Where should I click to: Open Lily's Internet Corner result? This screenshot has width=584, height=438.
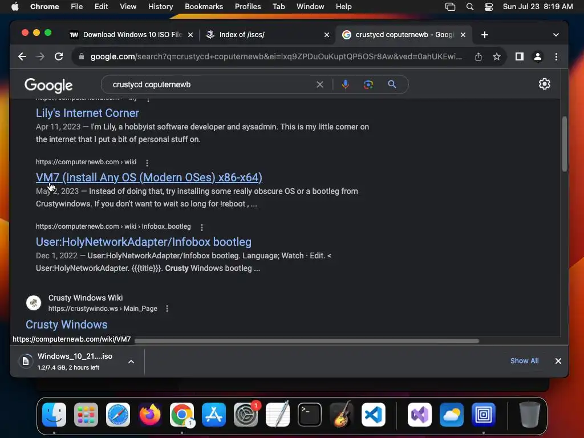pyautogui.click(x=87, y=113)
